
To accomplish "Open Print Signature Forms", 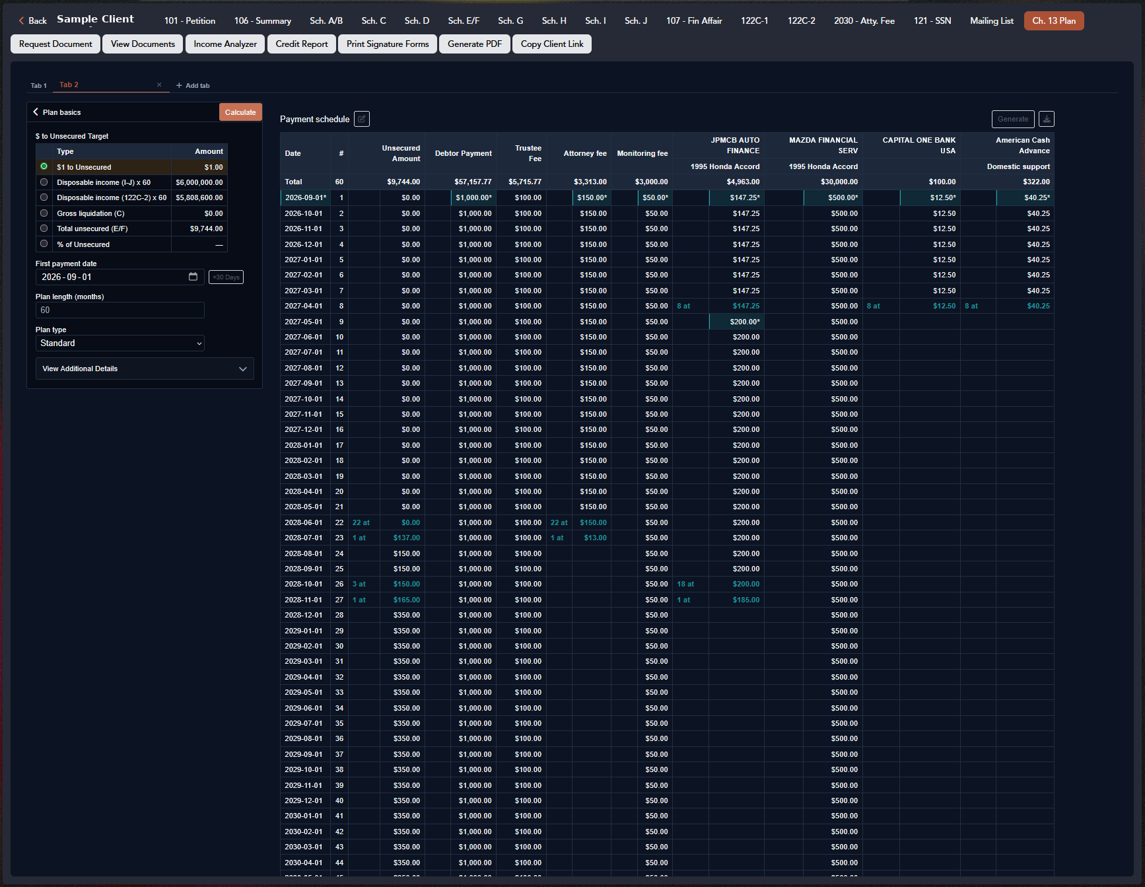I will [x=388, y=44].
